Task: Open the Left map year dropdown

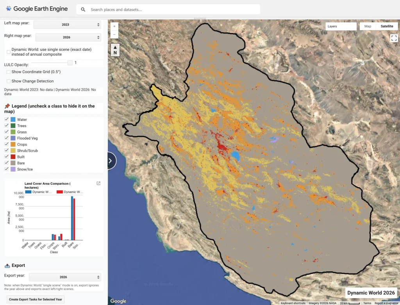Action: pos(67,25)
